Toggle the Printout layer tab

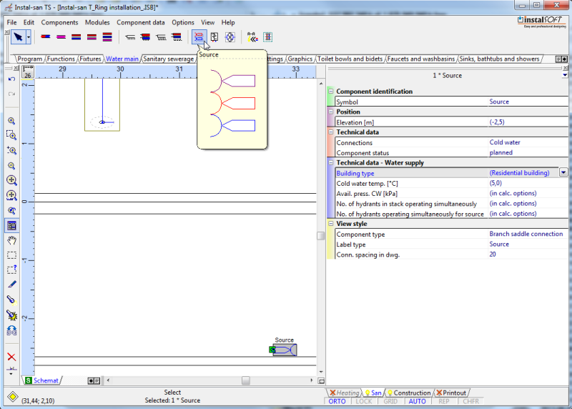pyautogui.click(x=452, y=393)
